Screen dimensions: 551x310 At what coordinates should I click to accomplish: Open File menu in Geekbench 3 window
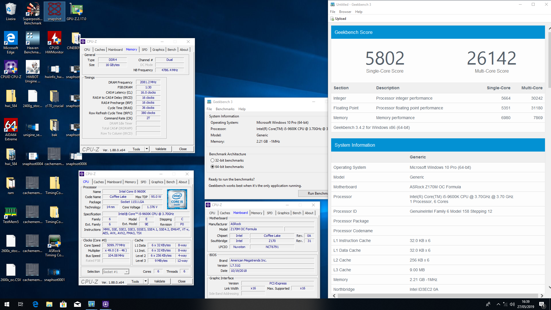[209, 109]
